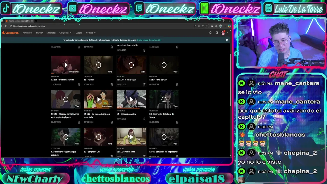
Task: Replay 'Te vas a cagar' with the replay icon
Action: [131, 65]
